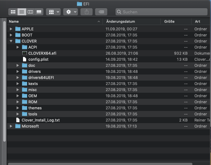The image size is (211, 165).
Task: Select the kexts folder icon
Action: pyautogui.click(x=25, y=83)
